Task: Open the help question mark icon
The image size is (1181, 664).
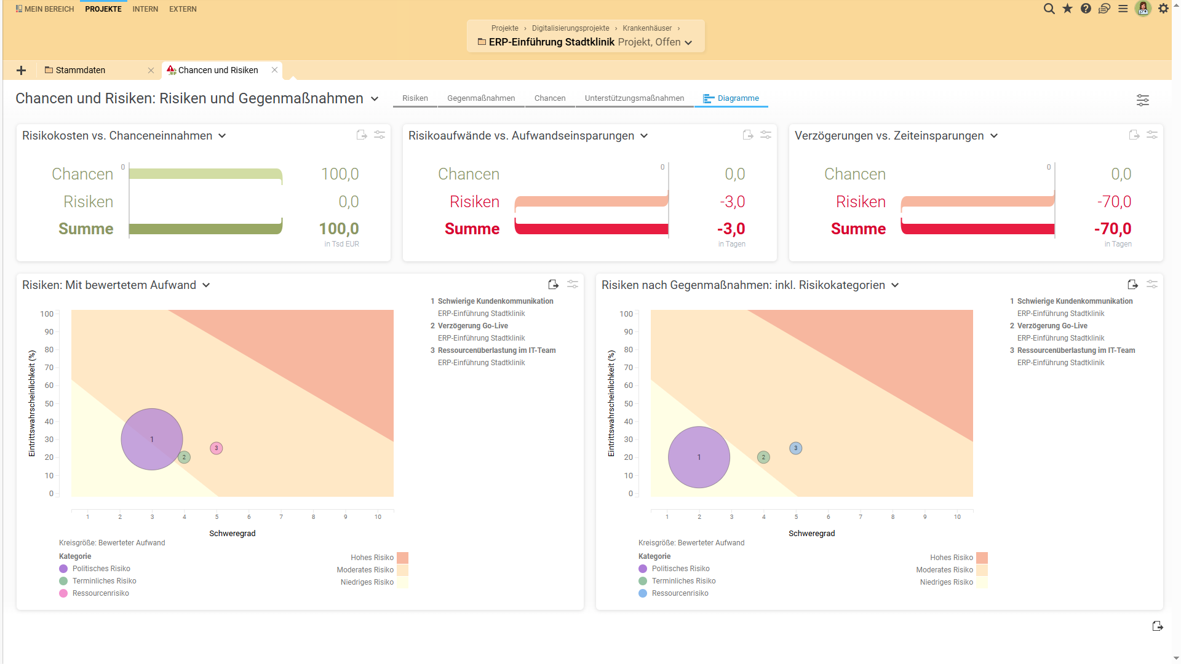Action: point(1086,9)
